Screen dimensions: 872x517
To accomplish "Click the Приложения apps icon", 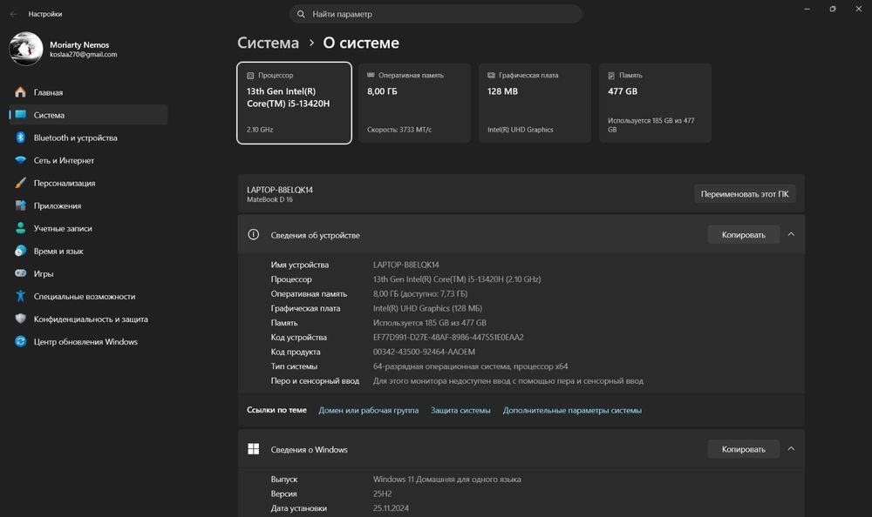I will click(x=21, y=205).
